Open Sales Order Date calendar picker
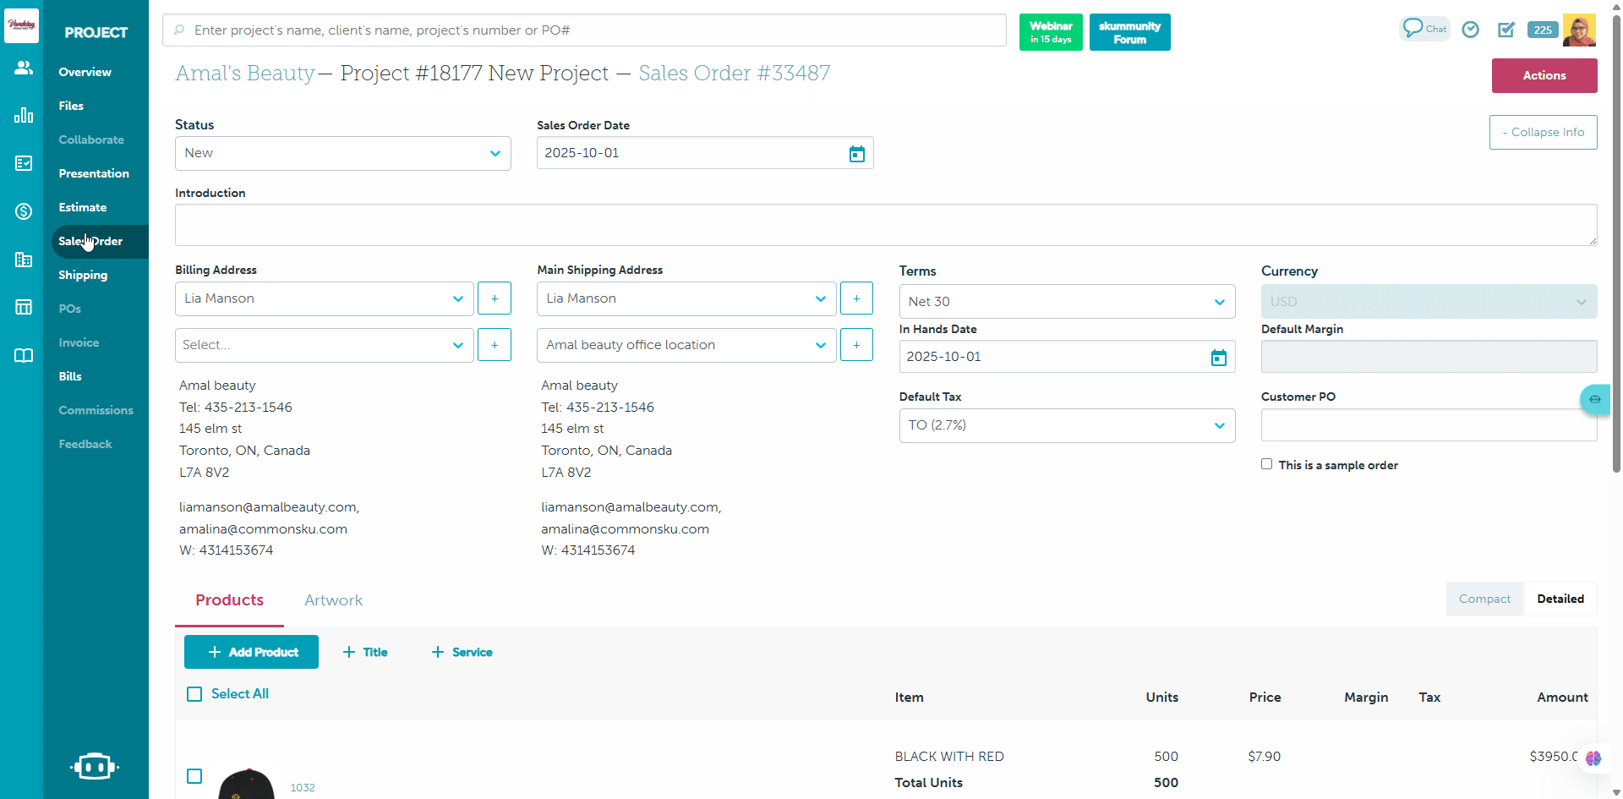This screenshot has height=799, width=1623. pos(856,154)
